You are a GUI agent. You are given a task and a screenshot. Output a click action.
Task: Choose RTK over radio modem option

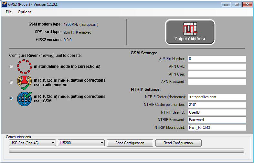12,82
